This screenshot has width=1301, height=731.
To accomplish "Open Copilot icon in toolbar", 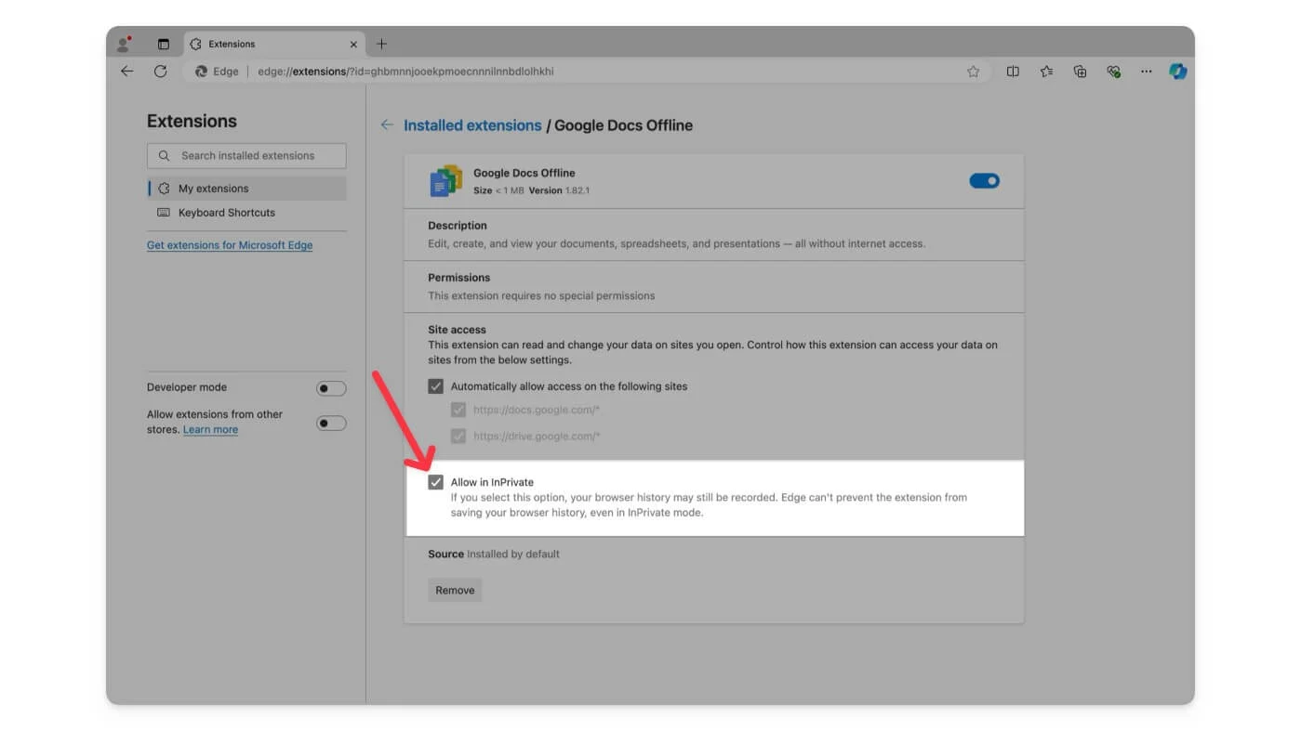I will pos(1177,72).
